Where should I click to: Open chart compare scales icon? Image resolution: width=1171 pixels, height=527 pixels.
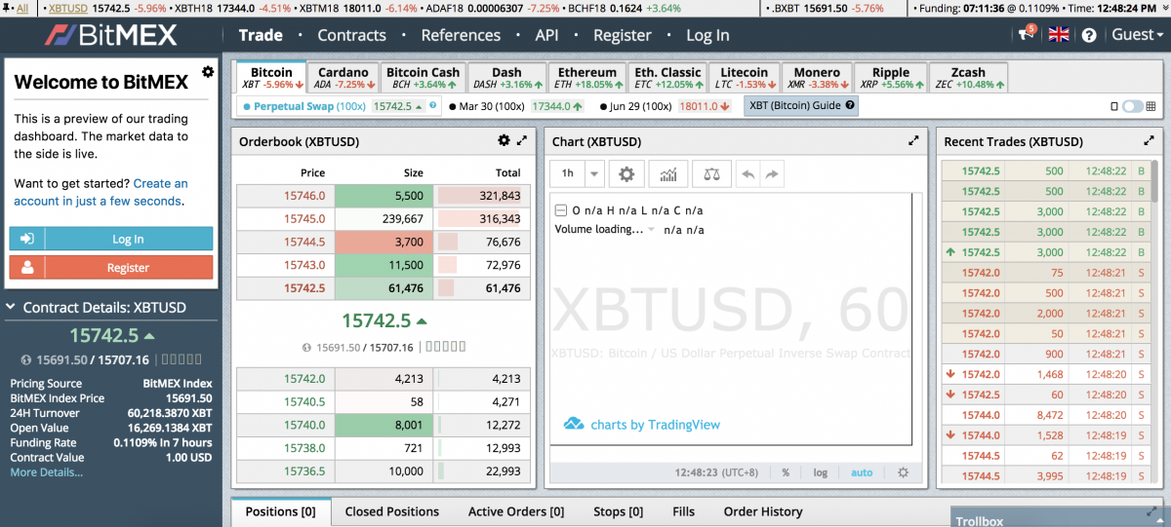[x=712, y=174]
